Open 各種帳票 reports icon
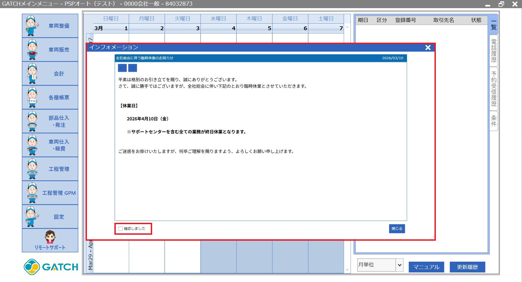 (32, 97)
